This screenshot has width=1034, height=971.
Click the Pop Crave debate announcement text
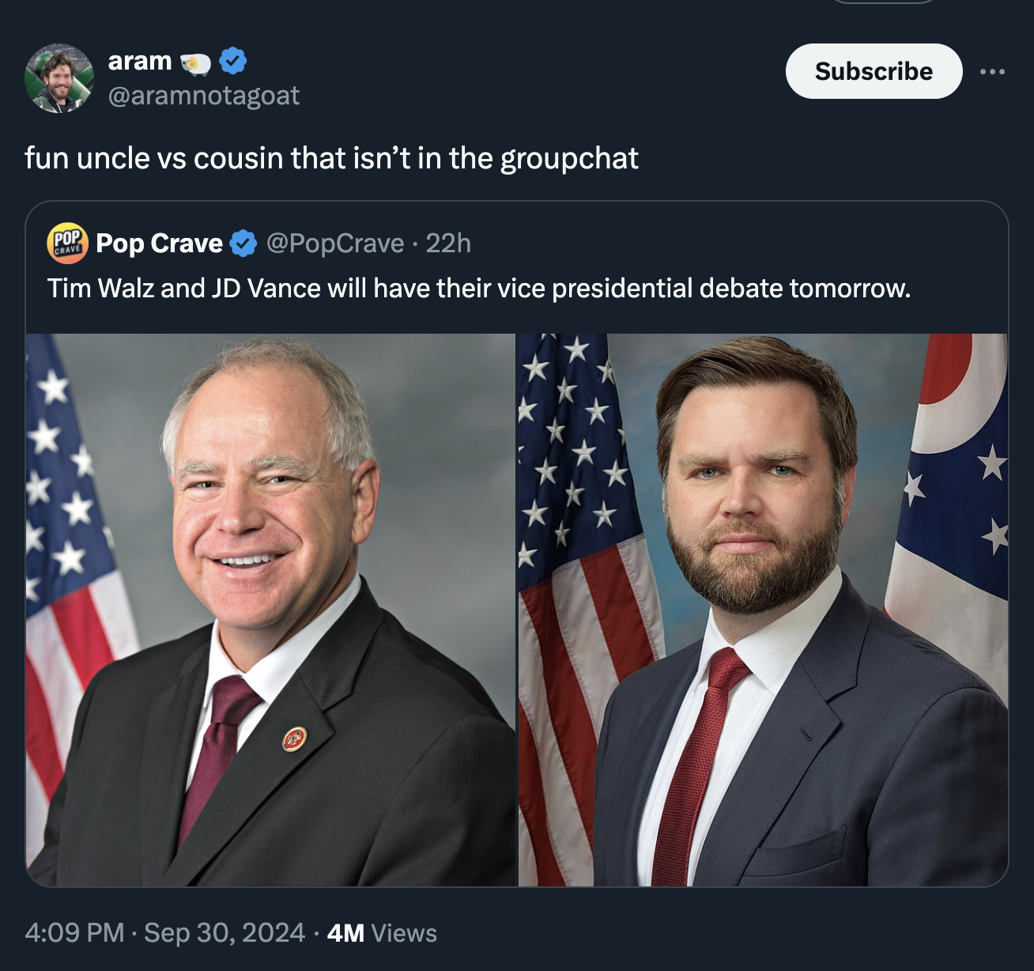pos(479,288)
